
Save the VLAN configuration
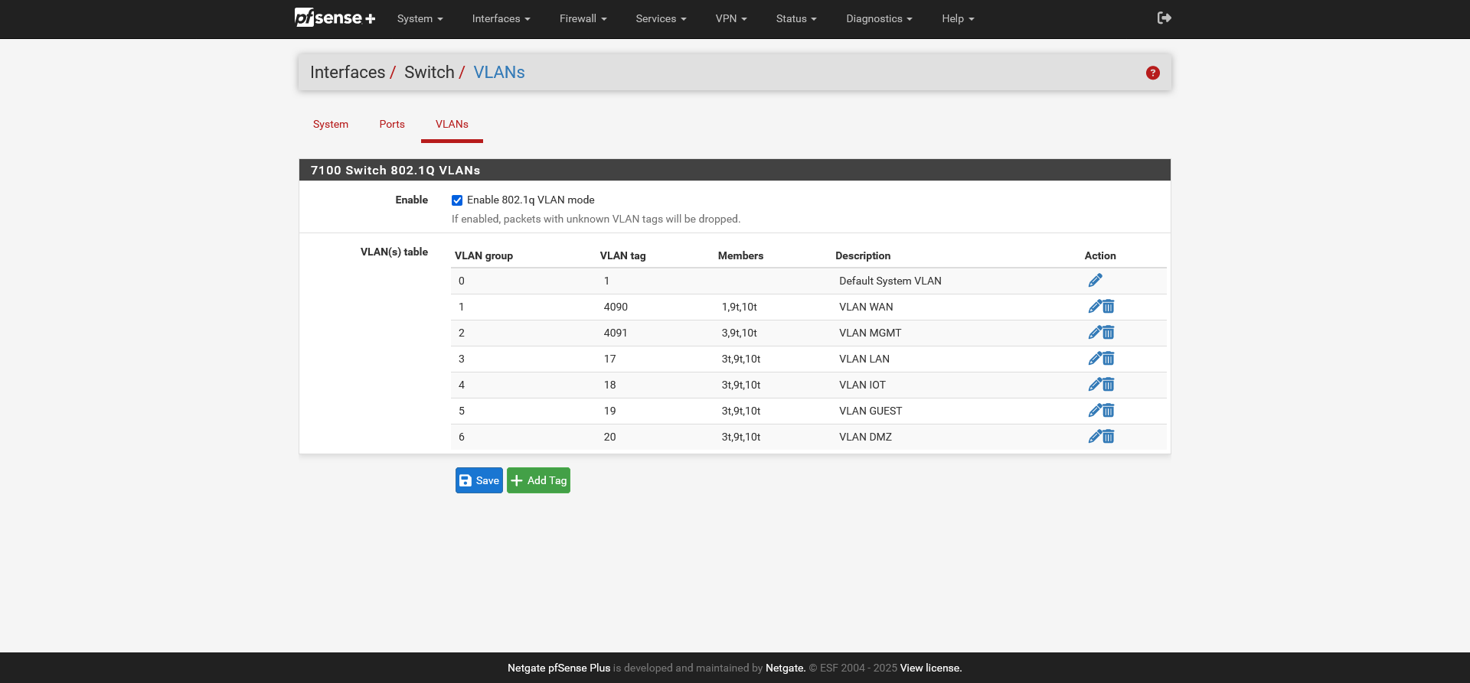pyautogui.click(x=479, y=480)
